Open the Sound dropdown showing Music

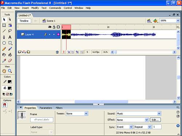pyautogui.click(x=139, y=114)
